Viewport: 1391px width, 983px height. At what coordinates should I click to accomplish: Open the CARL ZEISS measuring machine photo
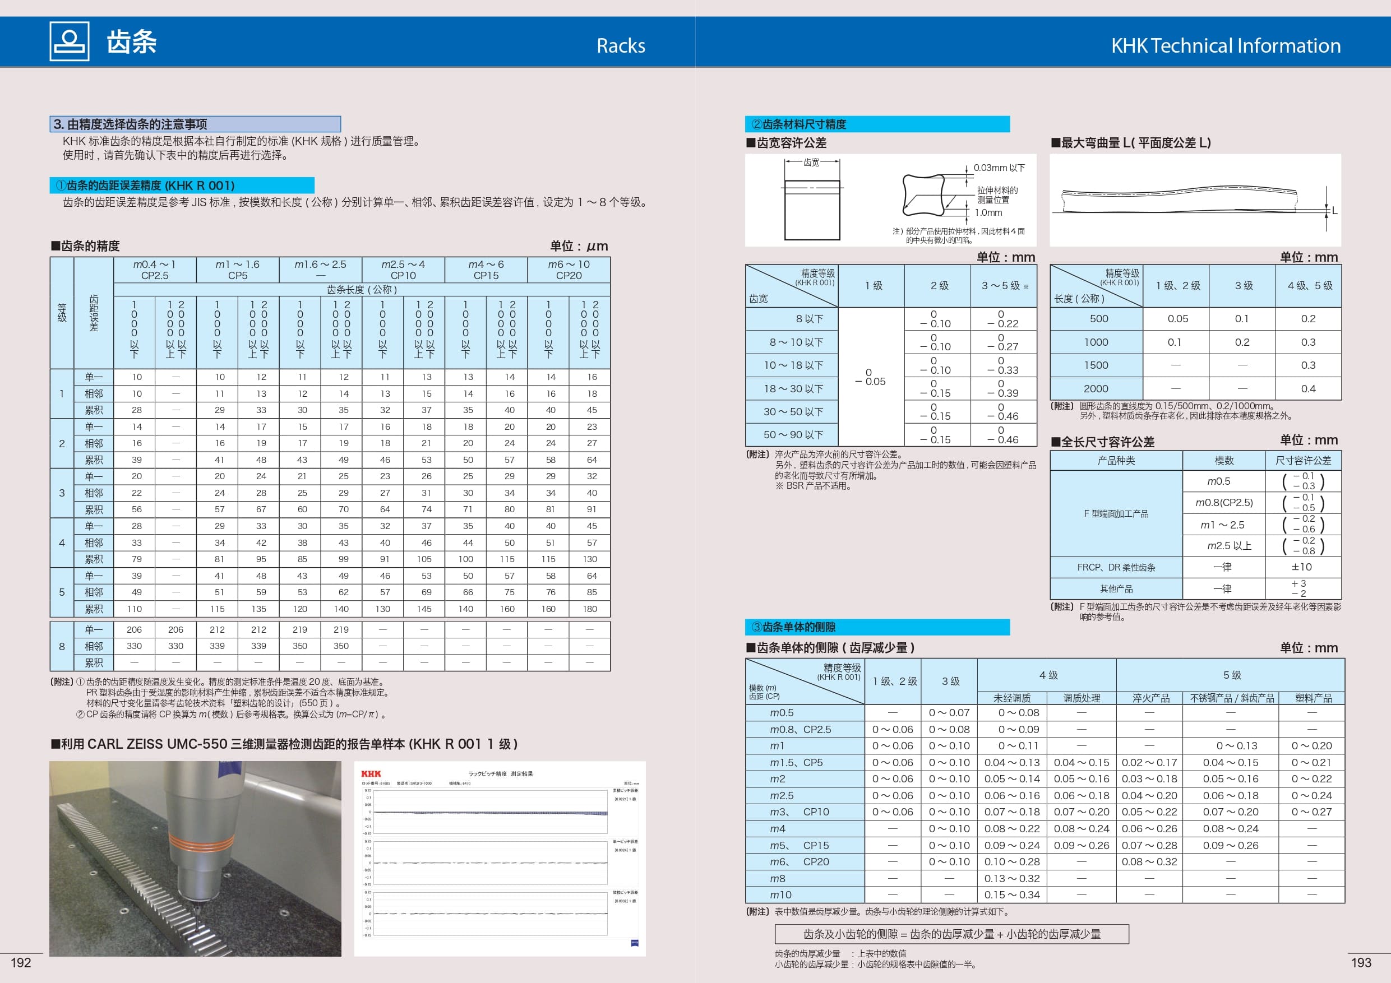pos(195,858)
